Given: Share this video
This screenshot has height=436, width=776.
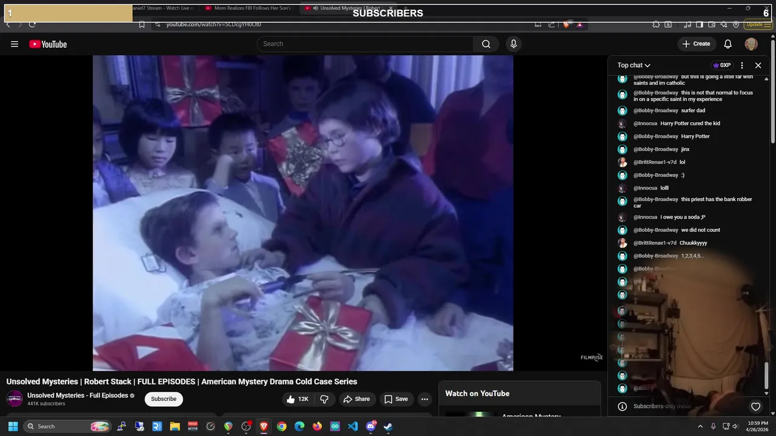Looking at the screenshot, I should 356,399.
